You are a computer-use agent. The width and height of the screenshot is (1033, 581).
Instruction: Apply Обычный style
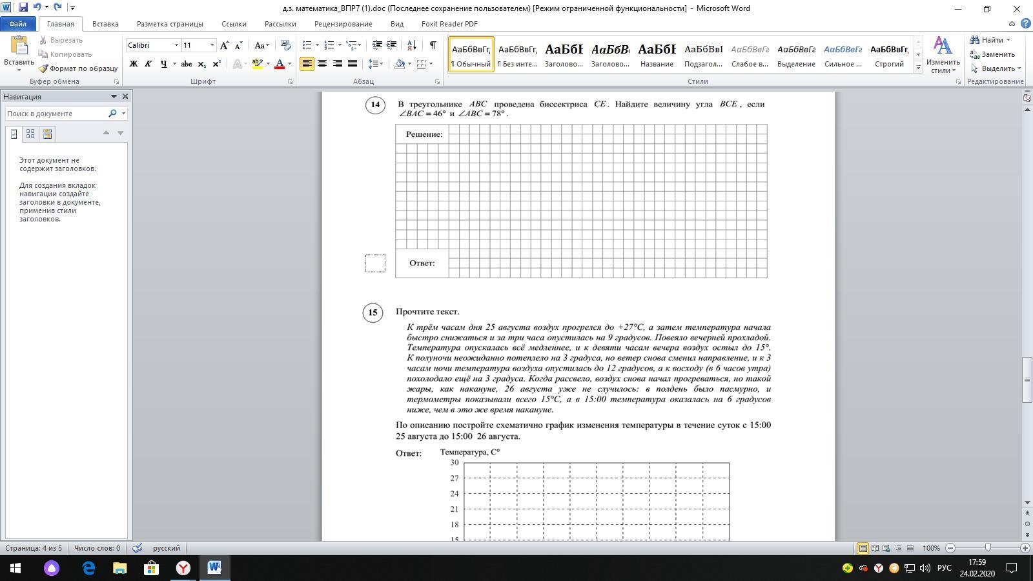[471, 54]
